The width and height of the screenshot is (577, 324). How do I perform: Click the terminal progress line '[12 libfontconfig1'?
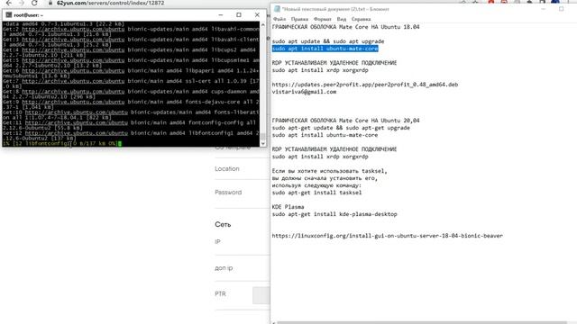[x=62, y=144]
